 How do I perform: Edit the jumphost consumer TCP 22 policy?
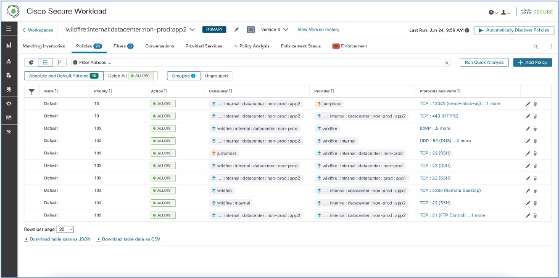(x=528, y=154)
